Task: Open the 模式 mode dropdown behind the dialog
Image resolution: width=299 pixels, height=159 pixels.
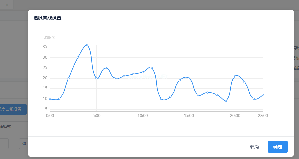Action: click(13, 126)
